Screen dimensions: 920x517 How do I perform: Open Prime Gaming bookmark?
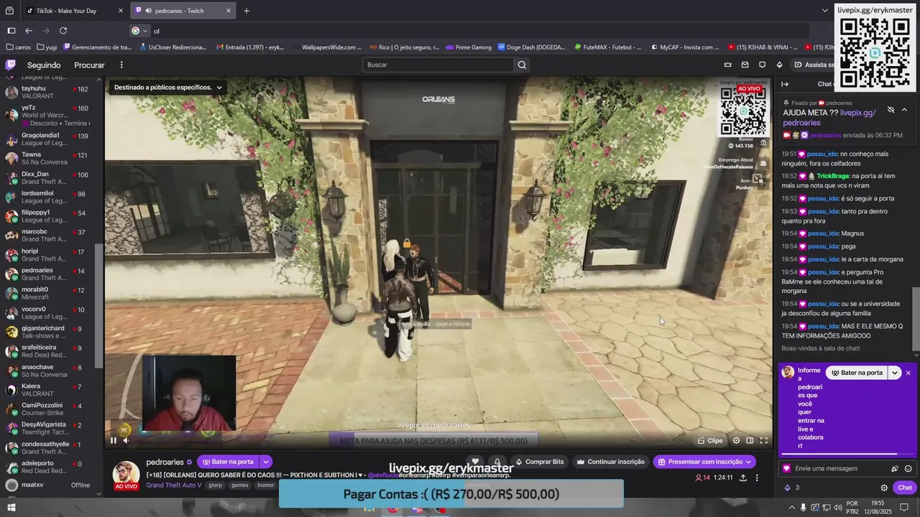pos(469,47)
